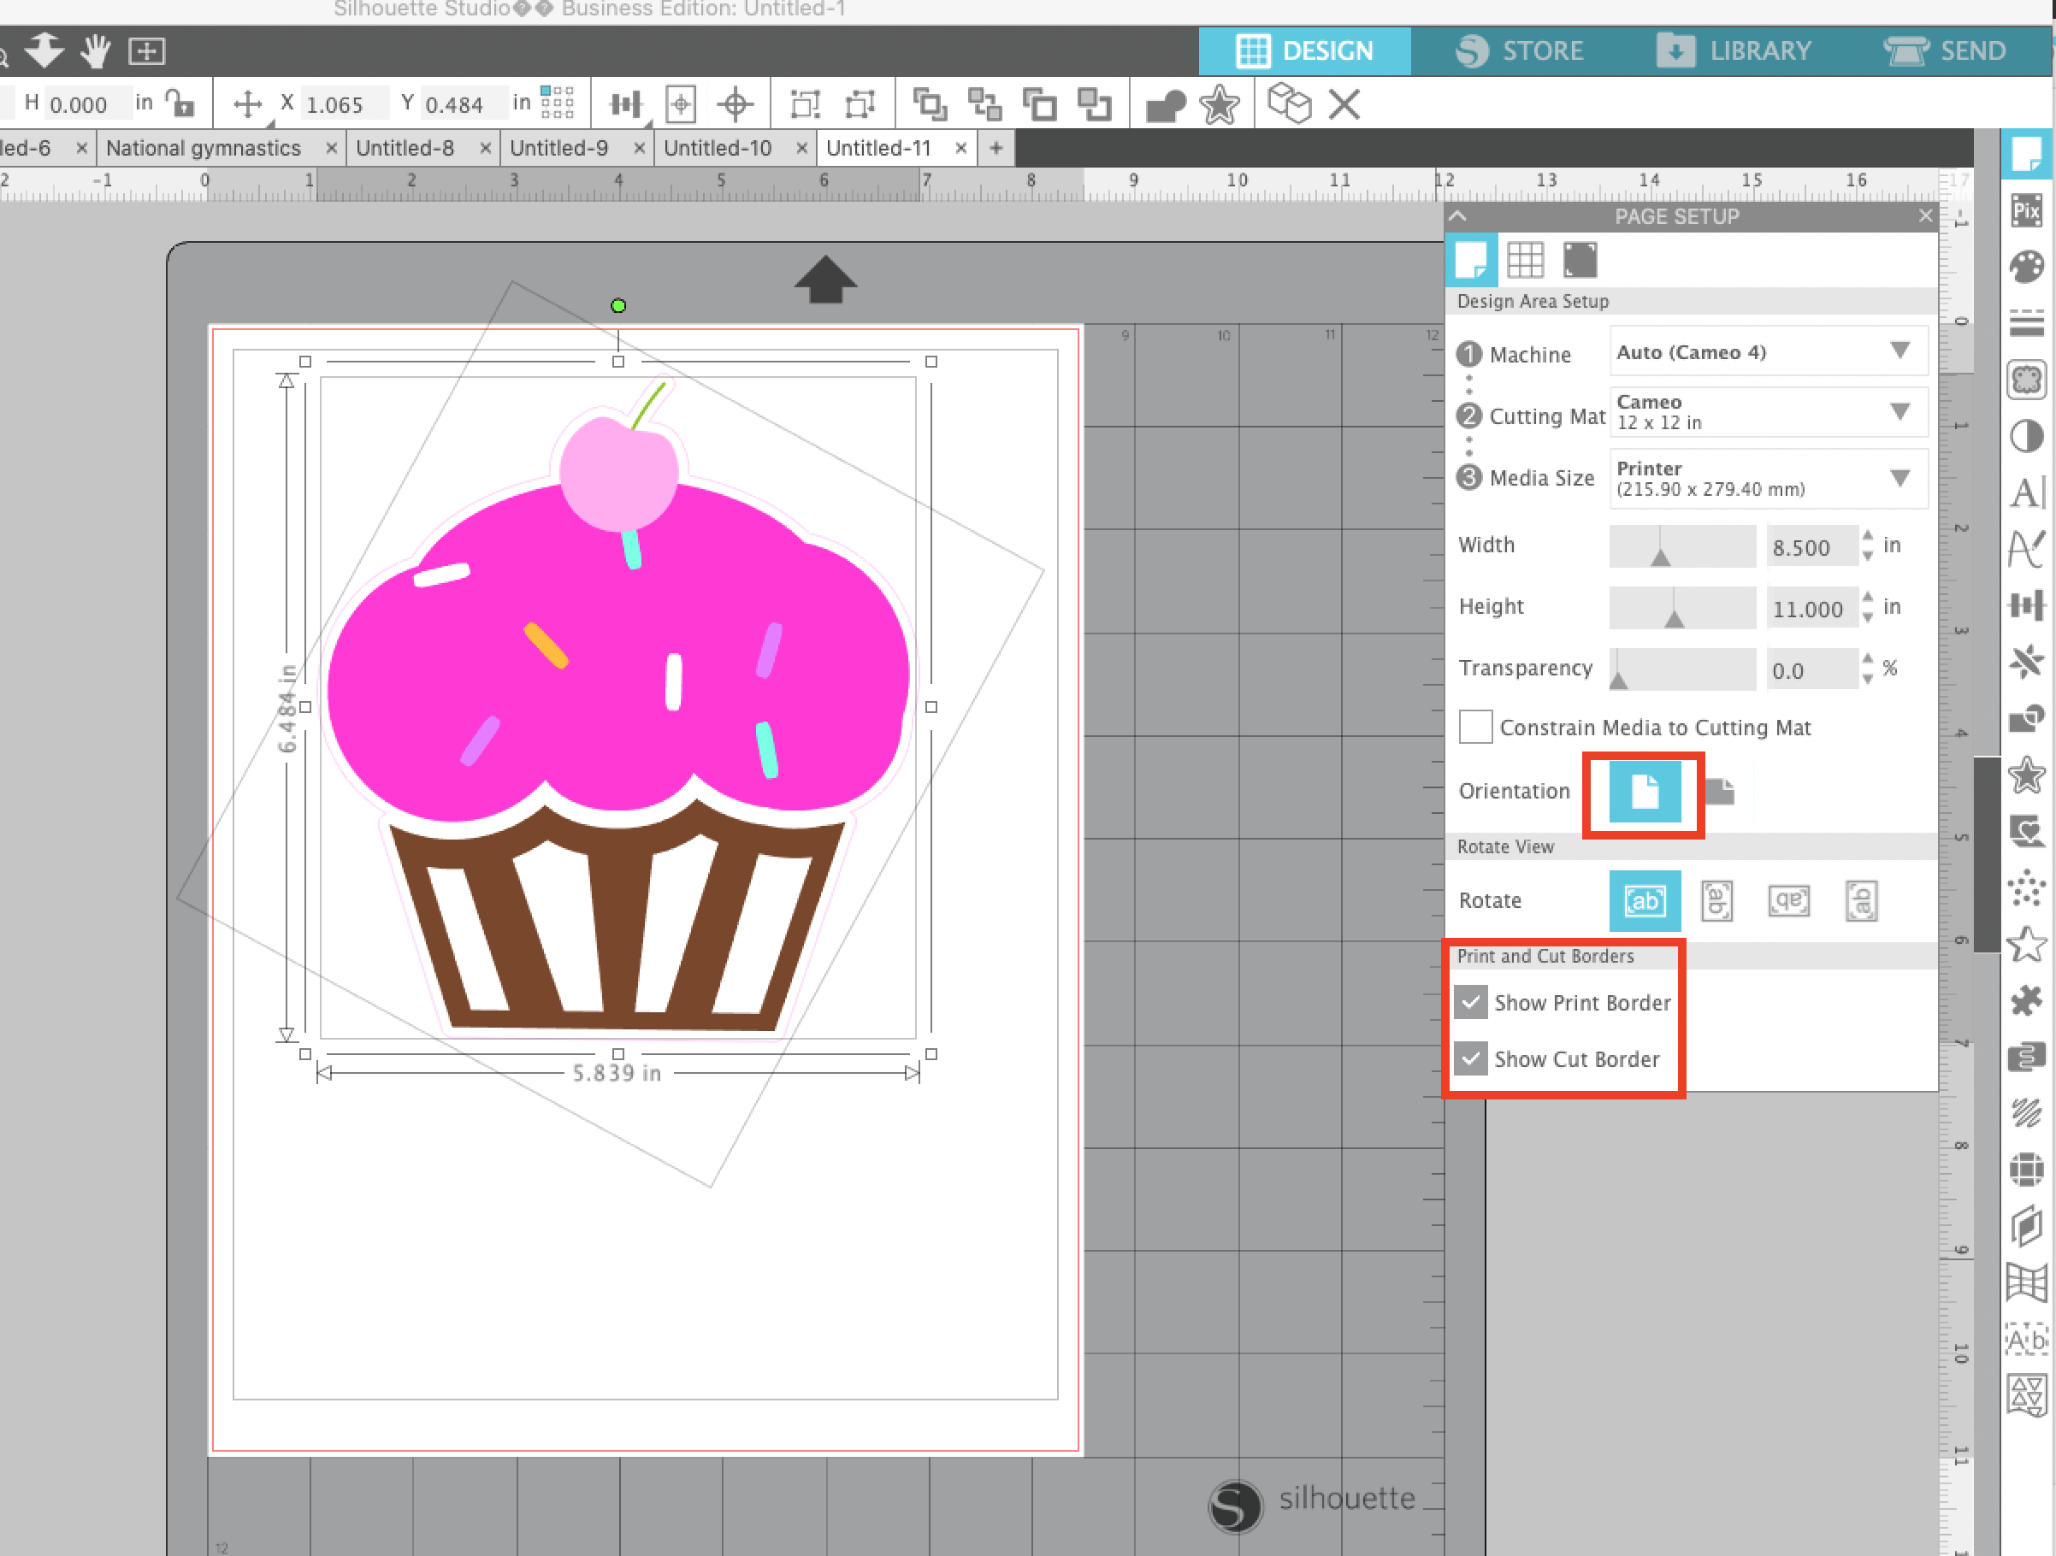Image resolution: width=2056 pixels, height=1556 pixels.
Task: Open the grid settings in Page Setup
Action: 1528,260
